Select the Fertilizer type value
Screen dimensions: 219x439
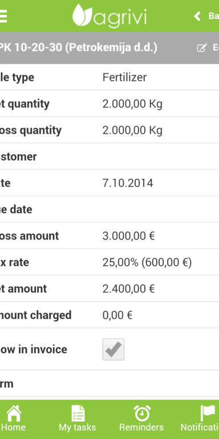(124, 77)
